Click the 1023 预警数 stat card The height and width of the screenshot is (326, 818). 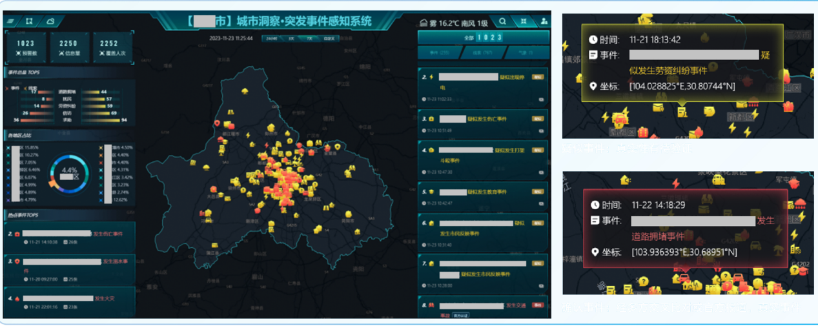tap(26, 48)
